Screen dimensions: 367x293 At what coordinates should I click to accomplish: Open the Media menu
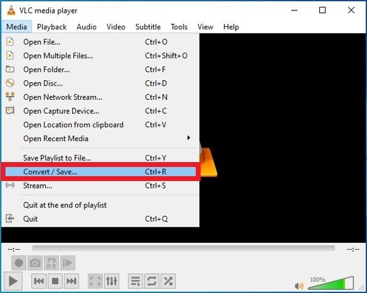(17, 27)
